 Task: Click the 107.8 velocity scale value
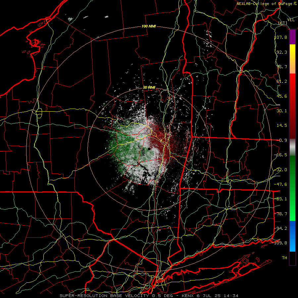[281, 37]
